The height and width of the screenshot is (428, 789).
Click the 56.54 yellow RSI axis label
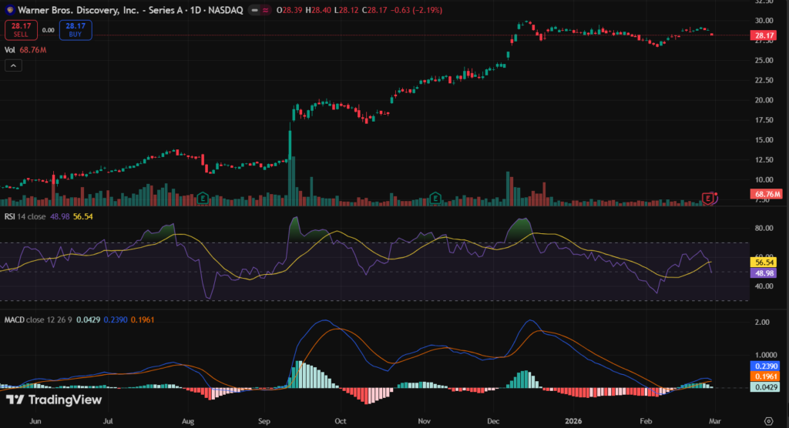[764, 262]
